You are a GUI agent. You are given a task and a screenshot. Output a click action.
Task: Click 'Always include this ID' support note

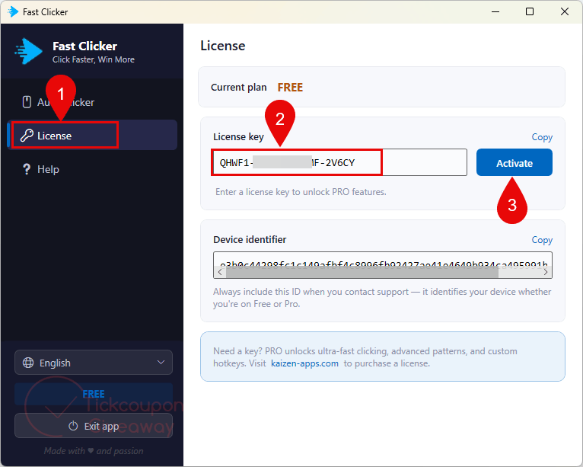pyautogui.click(x=382, y=298)
